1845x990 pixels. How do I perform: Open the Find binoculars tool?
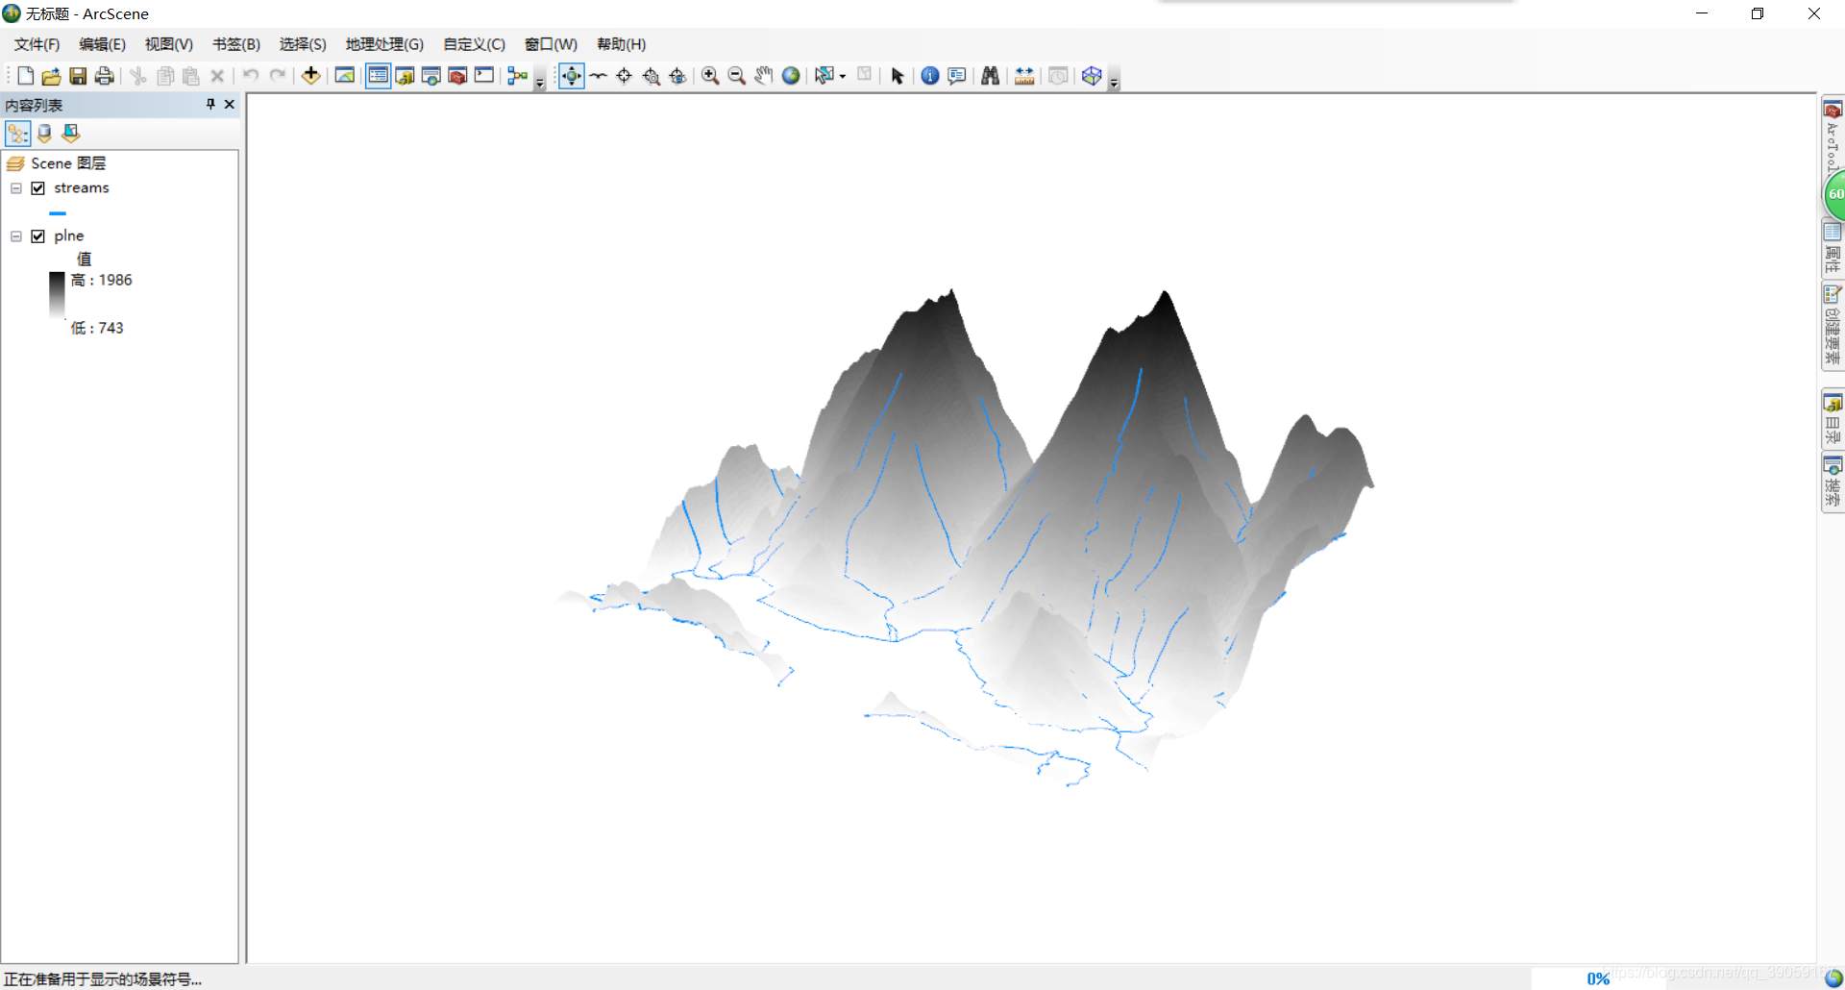pos(990,76)
